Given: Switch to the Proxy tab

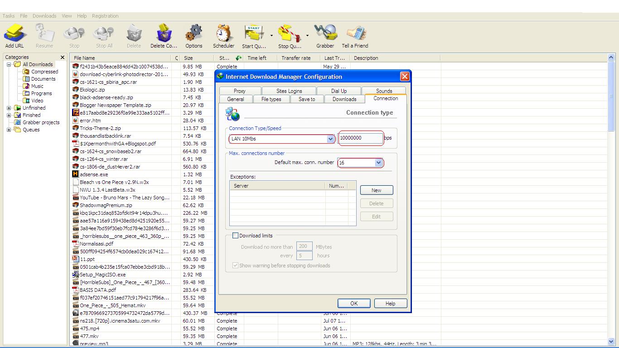Looking at the screenshot, I should (240, 91).
